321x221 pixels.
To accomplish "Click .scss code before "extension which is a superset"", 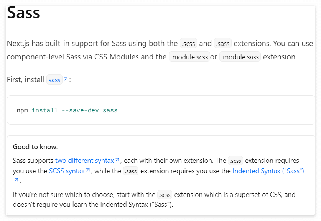I will pos(165,195).
